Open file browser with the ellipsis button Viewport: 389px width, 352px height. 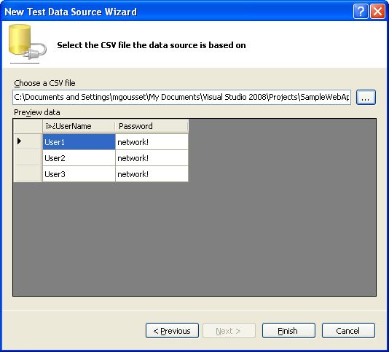[366, 98]
